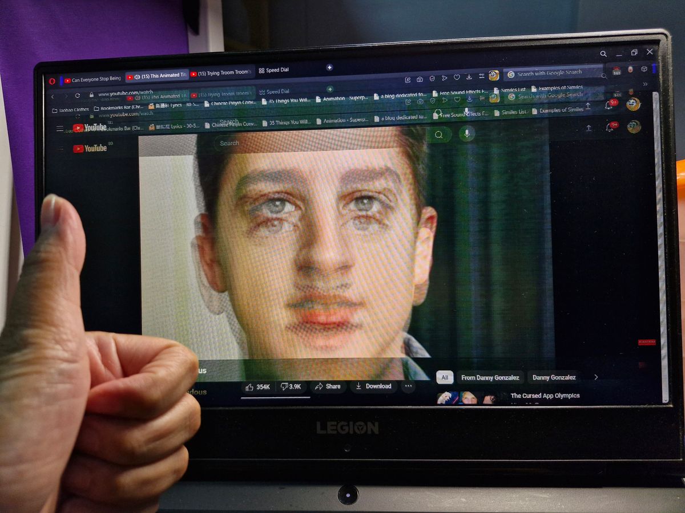Viewport: 685px width, 513px height.
Task: Open The Cursed App Olympics video title
Action: (545, 396)
